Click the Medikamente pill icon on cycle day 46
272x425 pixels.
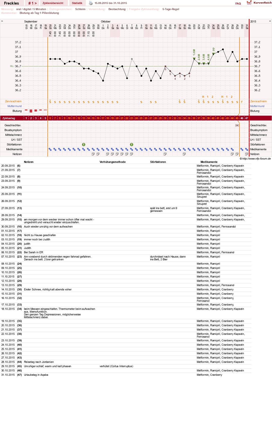tap(242, 149)
